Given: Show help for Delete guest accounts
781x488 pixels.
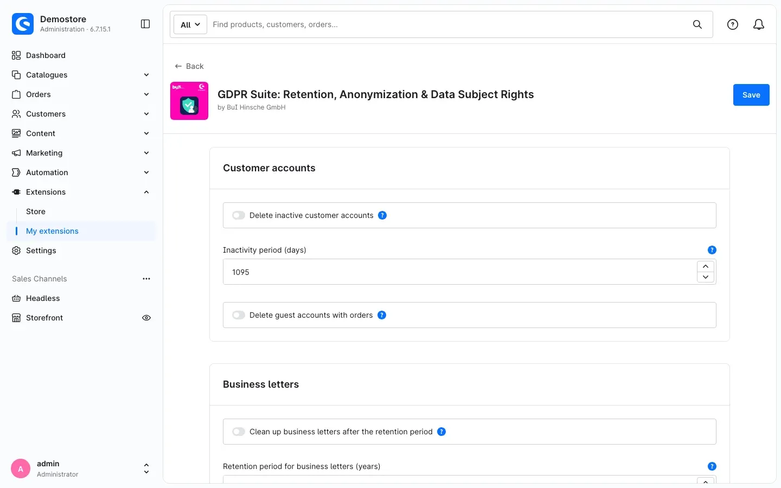Looking at the screenshot, I should pyautogui.click(x=382, y=315).
